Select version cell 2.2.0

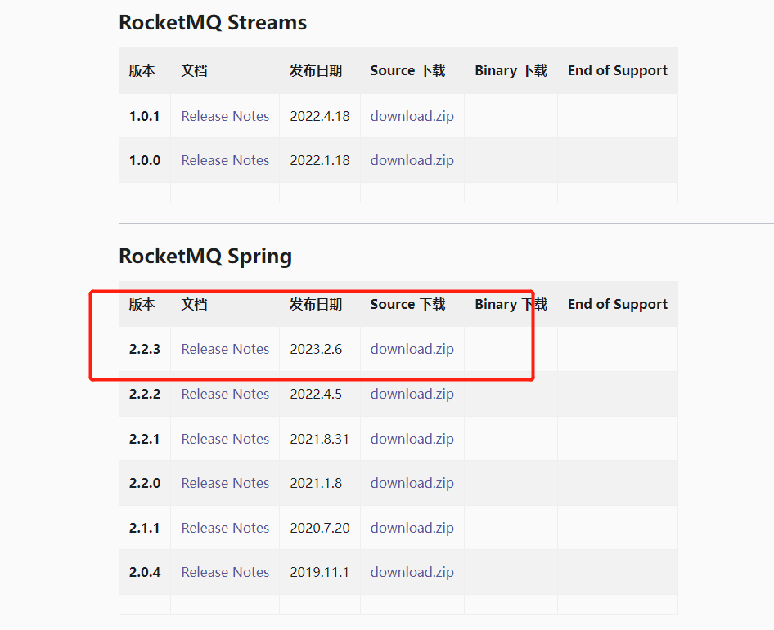145,483
